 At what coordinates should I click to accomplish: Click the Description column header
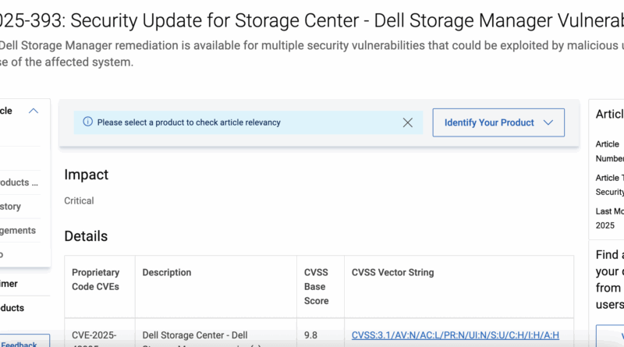coord(167,272)
